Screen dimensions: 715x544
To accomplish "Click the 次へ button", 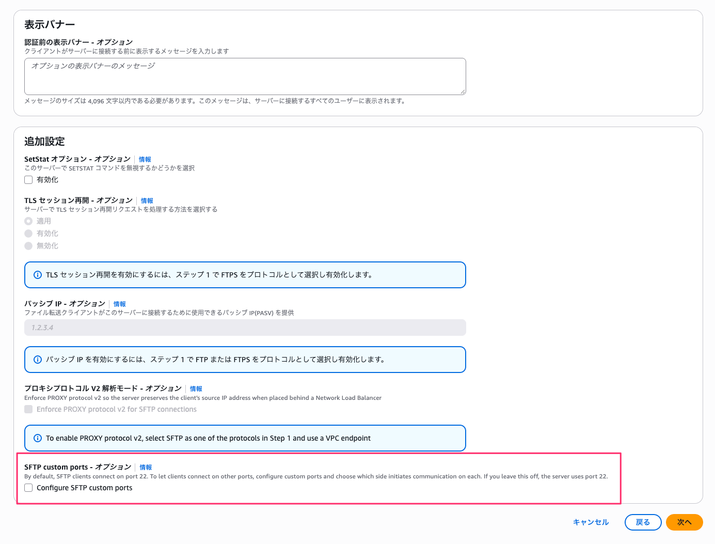I will pos(685,522).
